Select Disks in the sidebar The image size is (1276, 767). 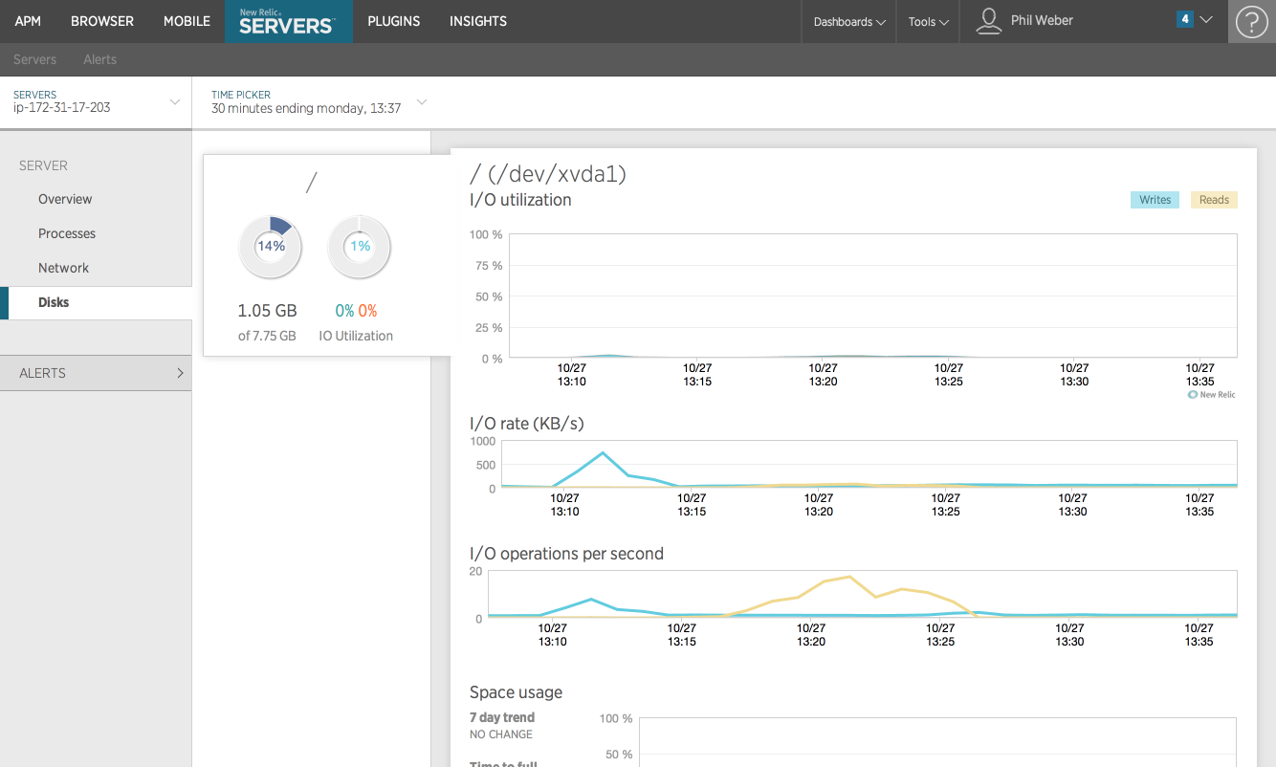coord(96,302)
